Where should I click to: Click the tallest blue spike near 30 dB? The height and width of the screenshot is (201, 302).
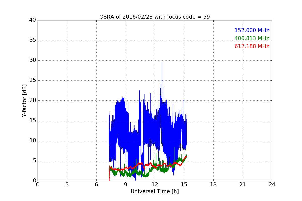162,63
